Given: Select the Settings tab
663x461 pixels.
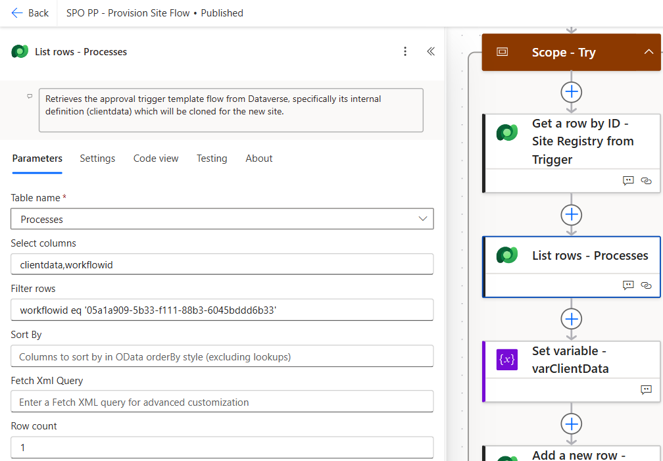Looking at the screenshot, I should (x=97, y=158).
